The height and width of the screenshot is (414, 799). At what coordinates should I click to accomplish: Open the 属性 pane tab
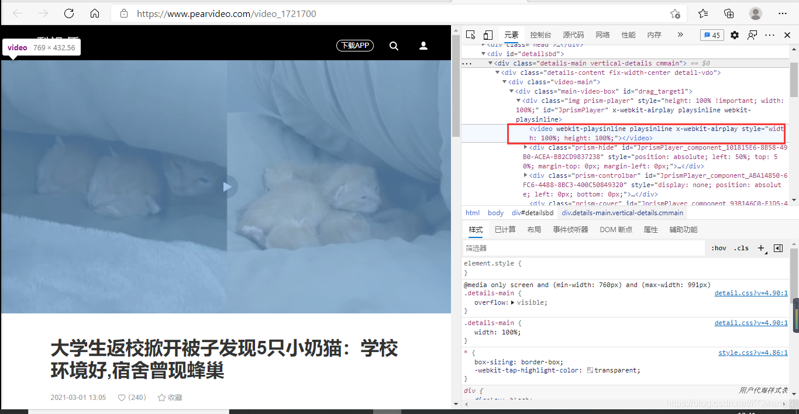650,230
